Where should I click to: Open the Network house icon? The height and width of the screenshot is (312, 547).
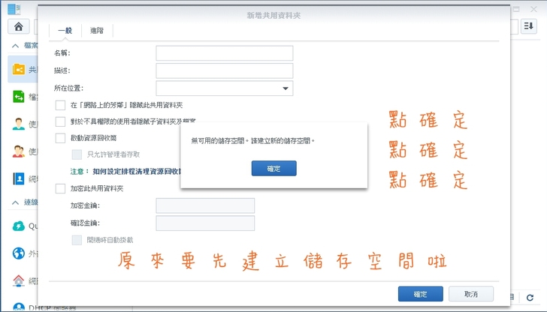coord(19,280)
